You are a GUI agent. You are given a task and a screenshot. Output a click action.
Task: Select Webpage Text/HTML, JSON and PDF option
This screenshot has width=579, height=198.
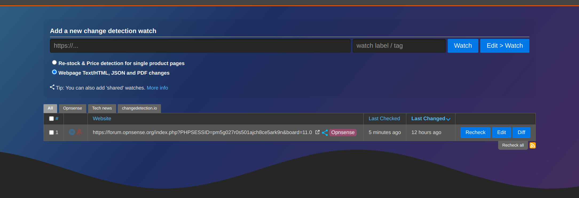tap(54, 72)
